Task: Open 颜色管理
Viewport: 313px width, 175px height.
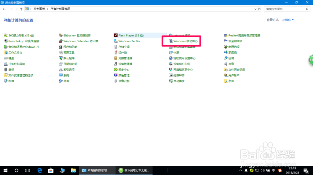Action: click(122, 75)
